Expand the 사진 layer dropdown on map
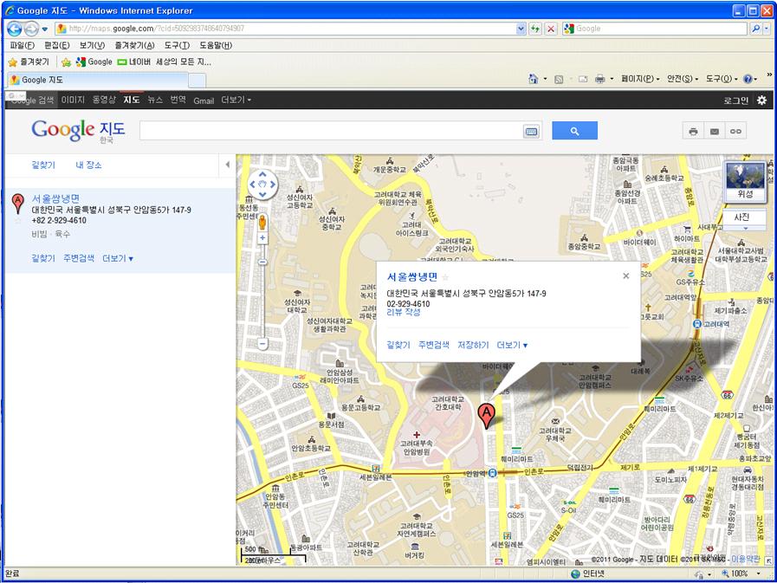 point(741,220)
